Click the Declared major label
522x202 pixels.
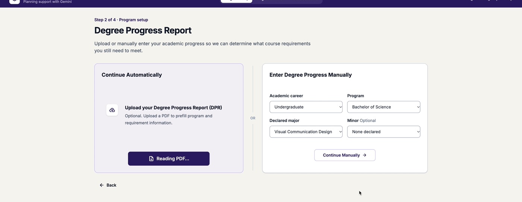click(x=284, y=120)
